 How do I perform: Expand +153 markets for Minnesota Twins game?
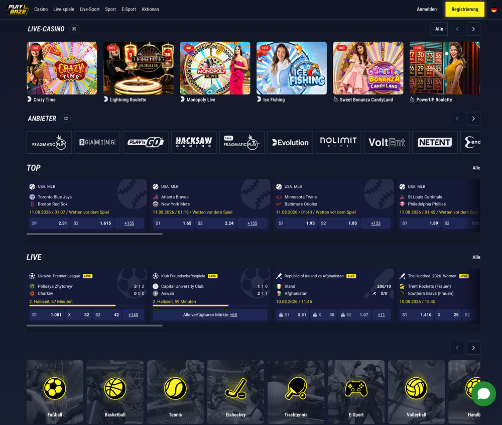[x=375, y=223]
